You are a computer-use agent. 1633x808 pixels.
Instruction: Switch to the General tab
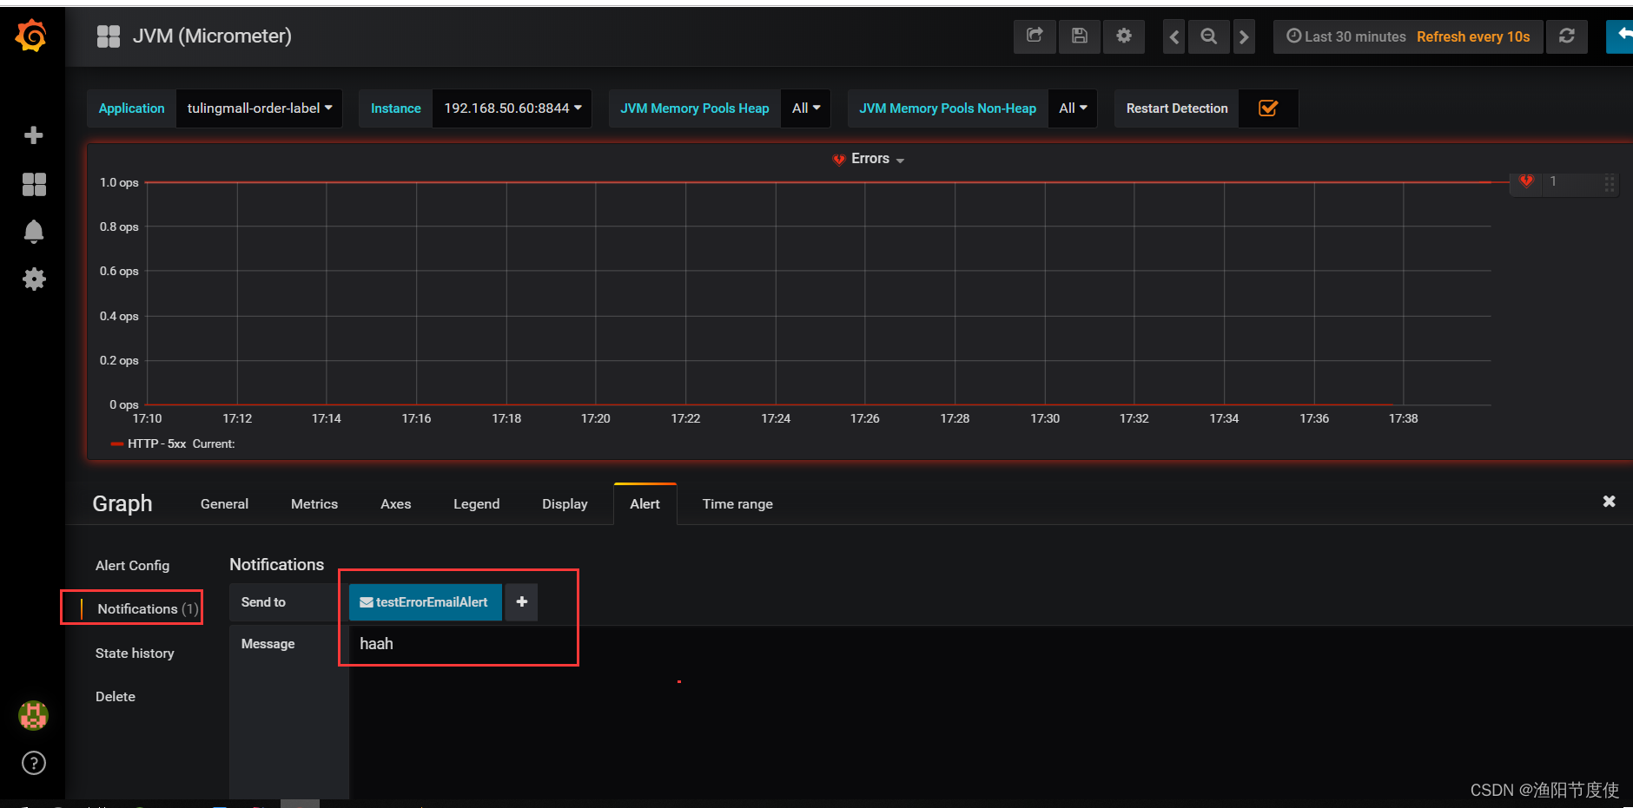click(224, 504)
